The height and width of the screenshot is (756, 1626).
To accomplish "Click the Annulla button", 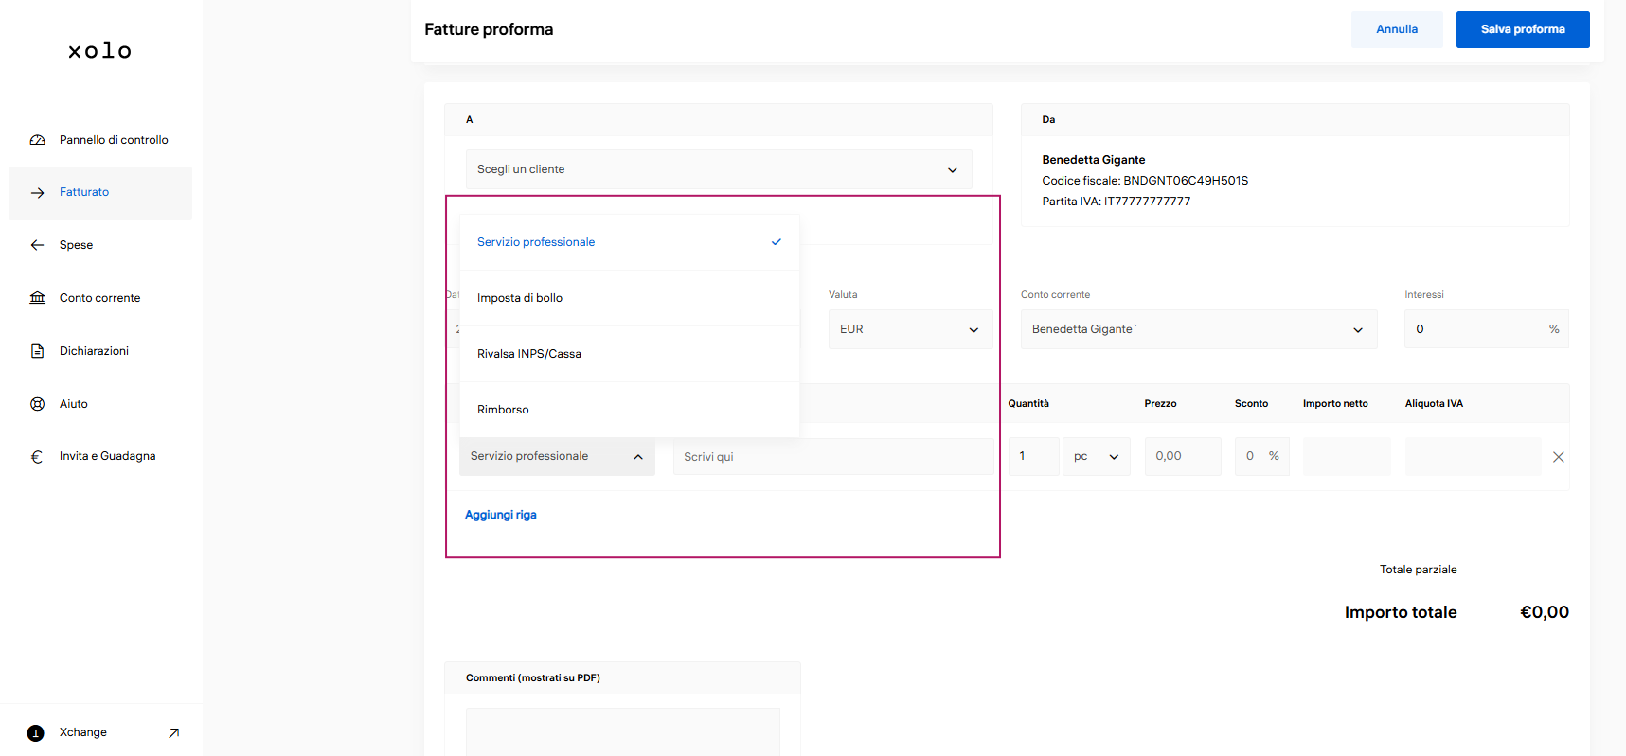I will (1397, 29).
